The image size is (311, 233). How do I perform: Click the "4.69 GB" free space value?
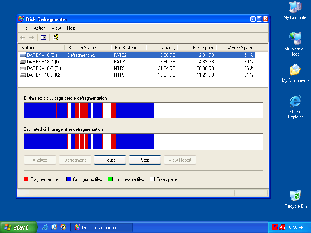coord(206,62)
